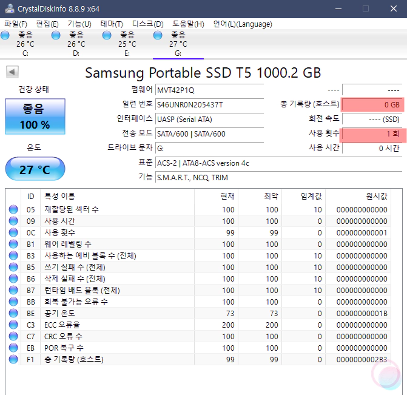407x395 pixels.
Task: Click the standard field ACS-2 | ATA8-ACS
Action: point(278,163)
